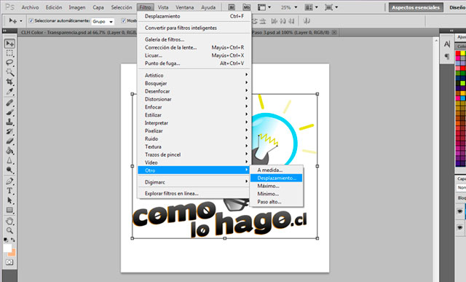The height and width of the screenshot is (282, 466).
Task: Click the Aspectos esenciales workspace button
Action: coord(416,8)
